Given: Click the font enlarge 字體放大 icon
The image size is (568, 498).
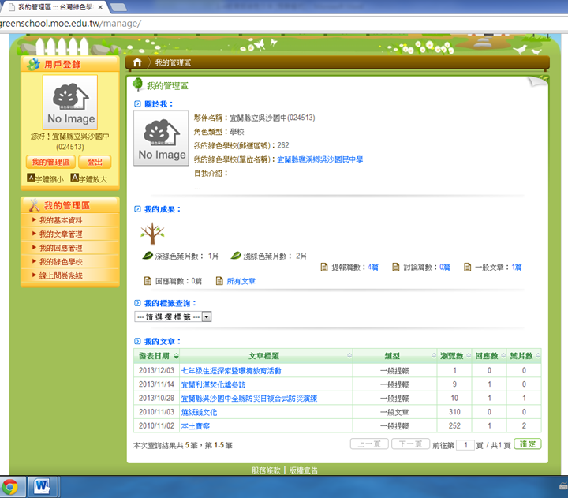Looking at the screenshot, I should pos(74,178).
